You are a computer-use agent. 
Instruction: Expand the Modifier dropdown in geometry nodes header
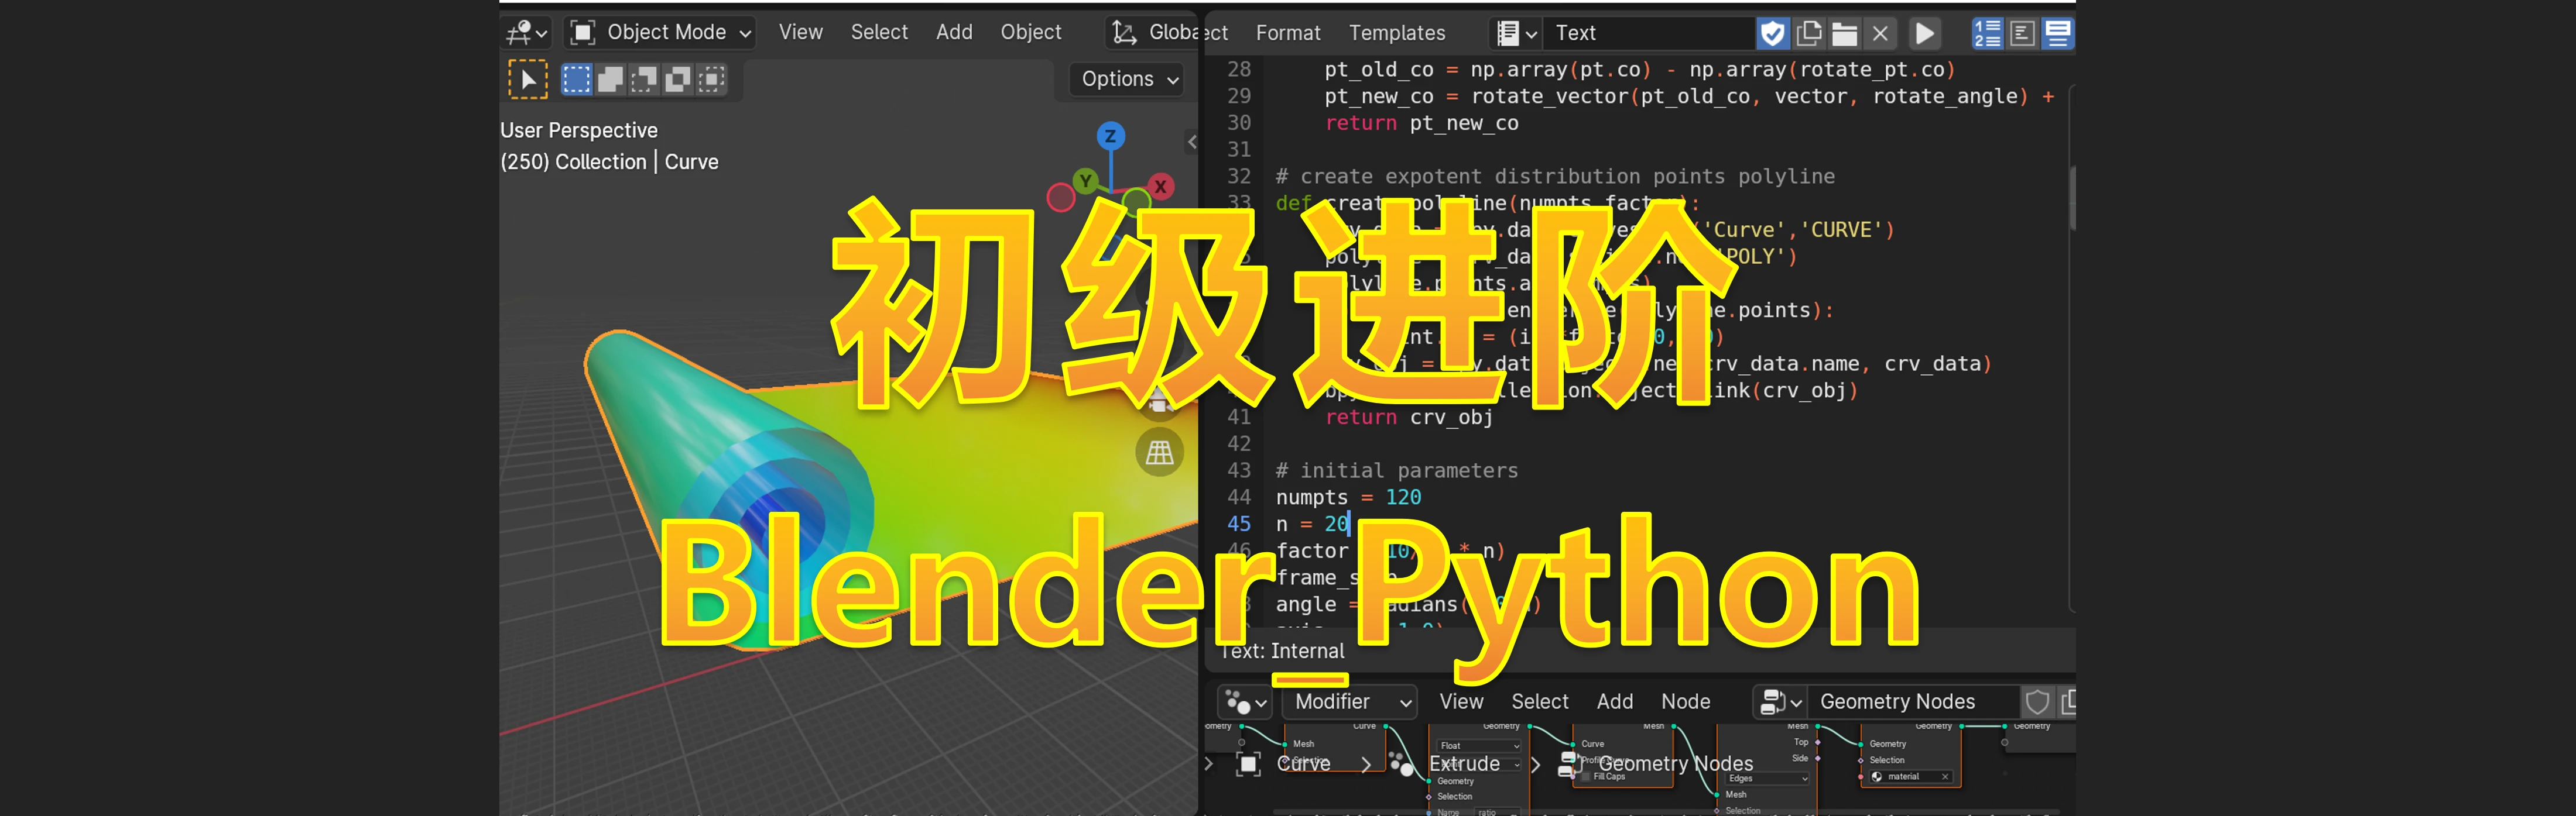coord(1349,701)
